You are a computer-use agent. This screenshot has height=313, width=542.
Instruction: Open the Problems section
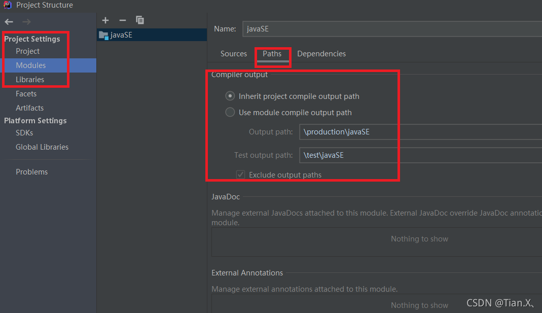pos(32,172)
